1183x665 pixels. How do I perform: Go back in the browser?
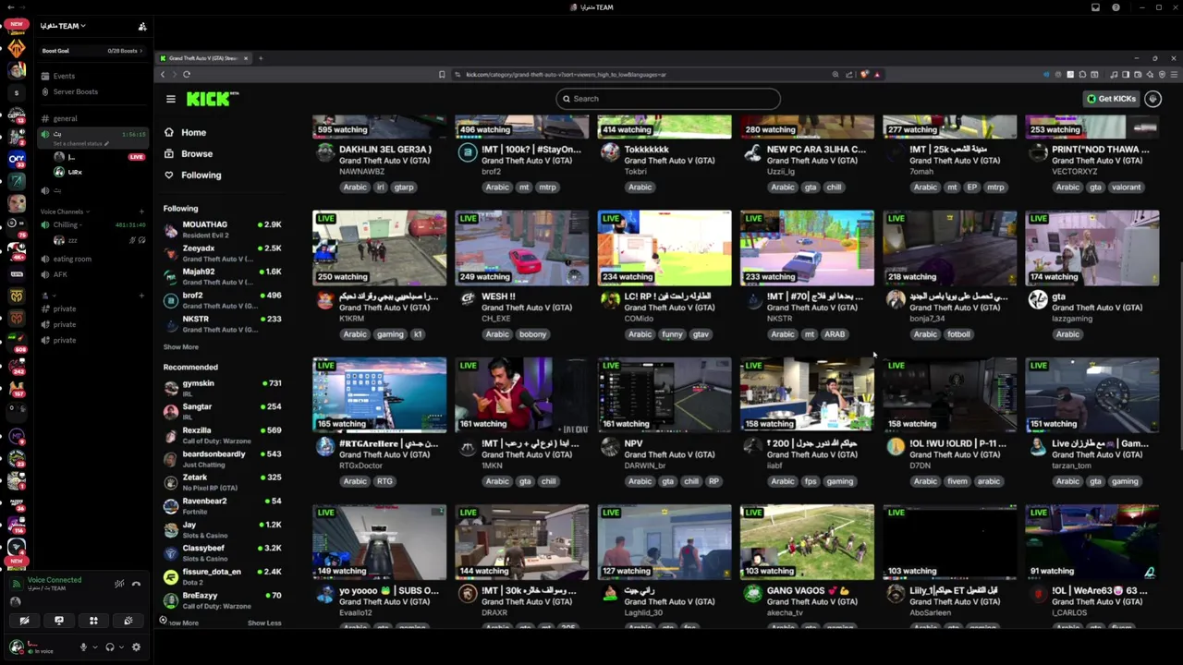pyautogui.click(x=163, y=75)
